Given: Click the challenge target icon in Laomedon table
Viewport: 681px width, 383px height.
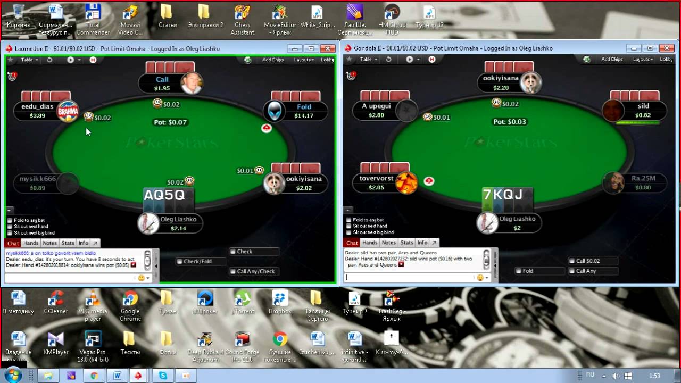Looking at the screenshot, I should point(12,76).
